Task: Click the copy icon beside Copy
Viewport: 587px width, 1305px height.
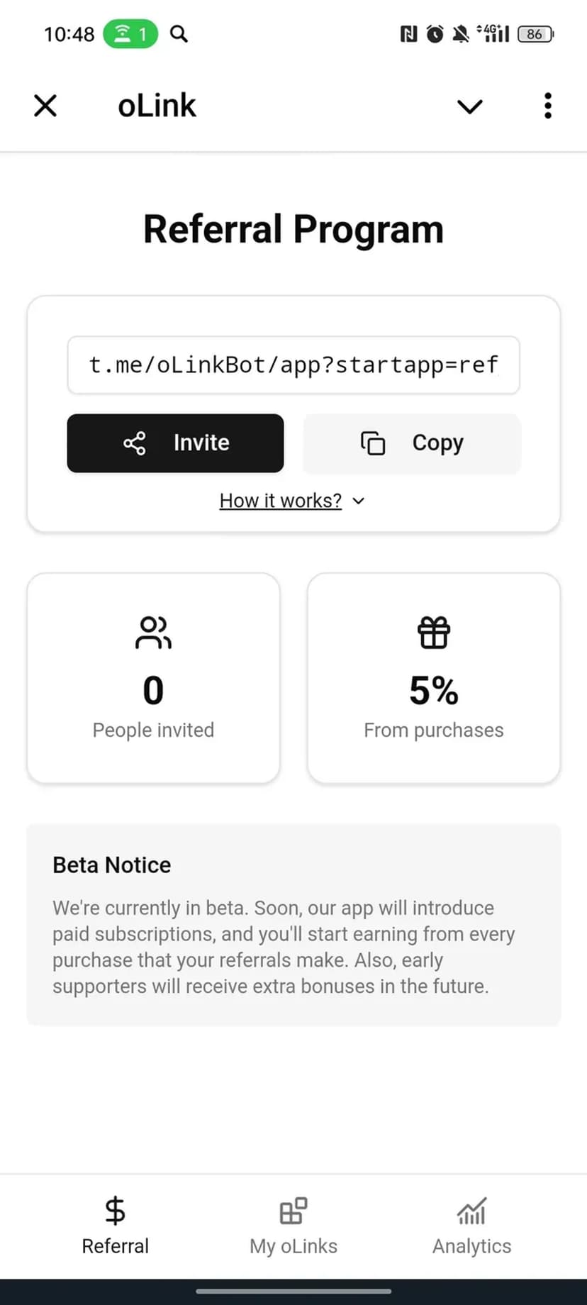Action: 373,443
